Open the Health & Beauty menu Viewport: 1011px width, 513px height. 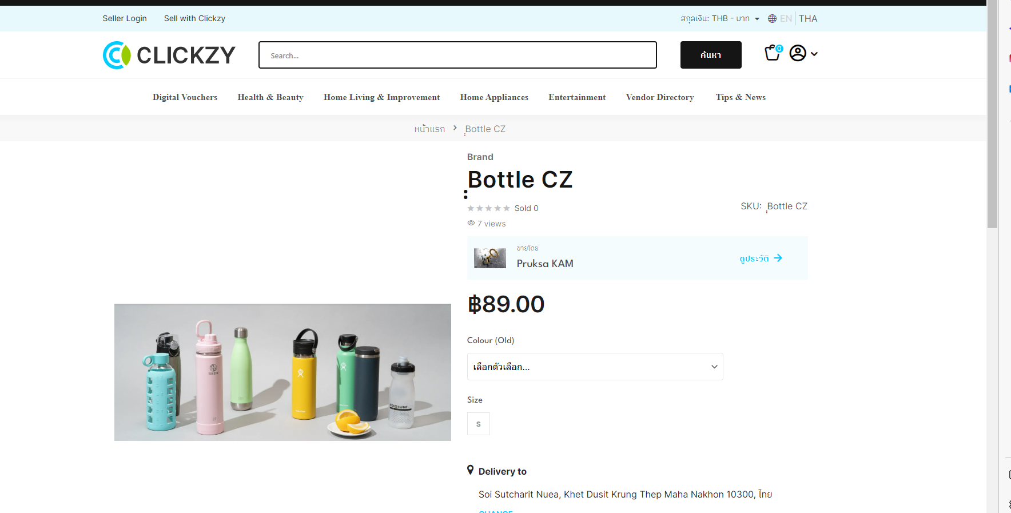[270, 97]
